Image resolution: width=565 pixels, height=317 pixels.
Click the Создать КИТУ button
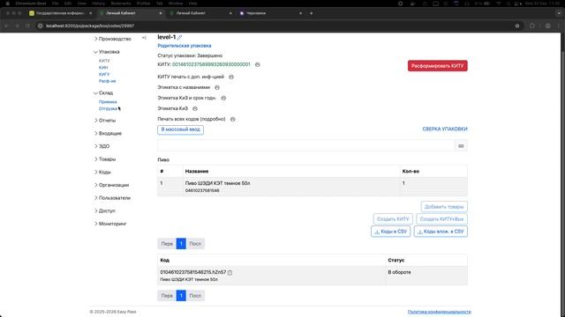click(x=393, y=219)
